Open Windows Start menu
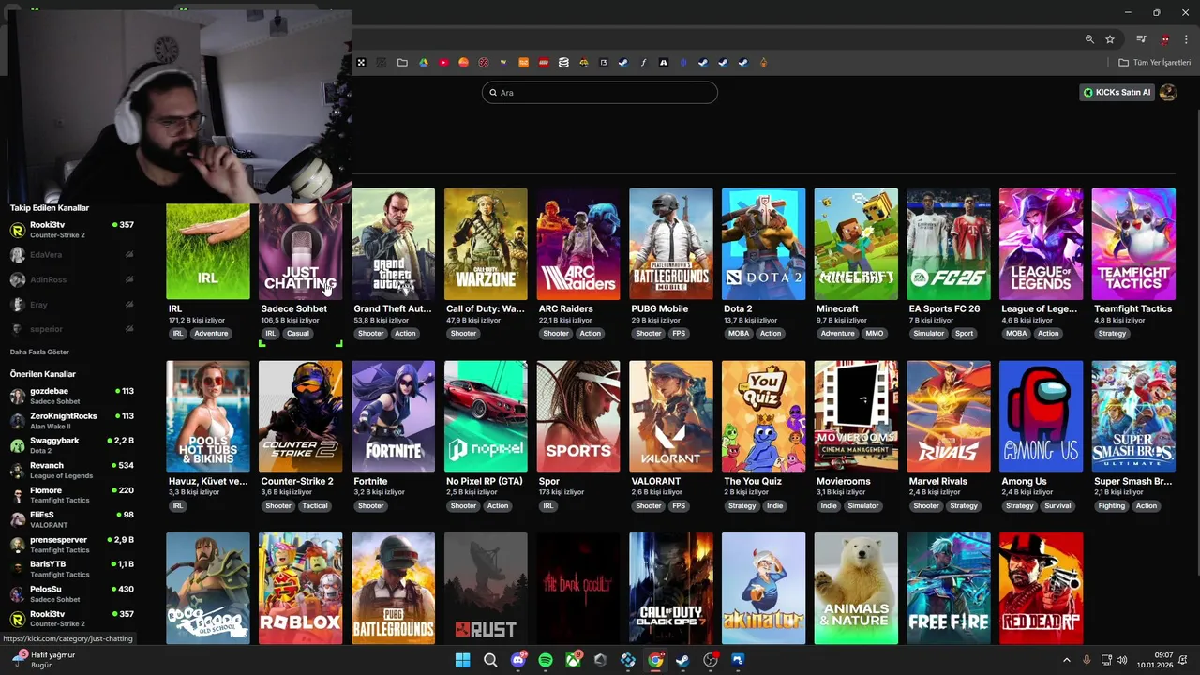The image size is (1200, 675). pyautogui.click(x=462, y=660)
